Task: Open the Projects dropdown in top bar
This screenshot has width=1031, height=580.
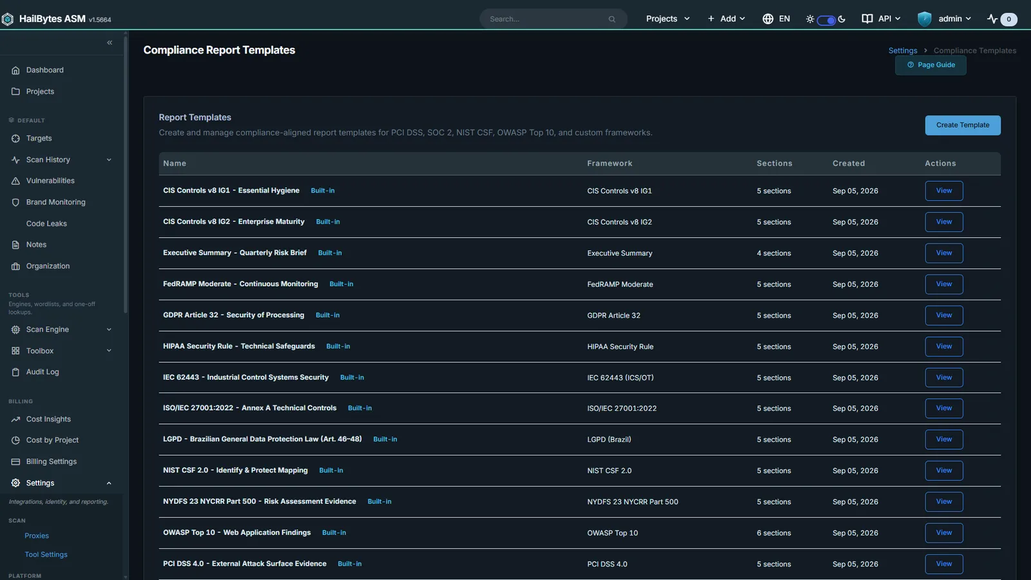Action: pos(668,19)
